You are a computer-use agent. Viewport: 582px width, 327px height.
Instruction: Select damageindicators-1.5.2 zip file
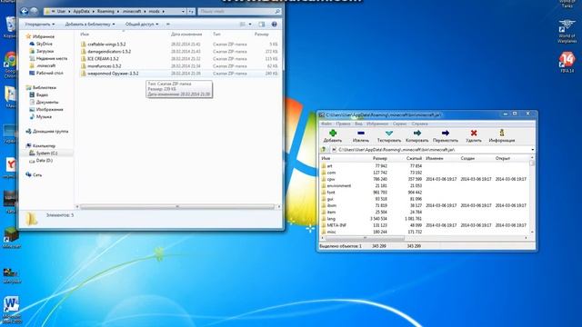[109, 52]
